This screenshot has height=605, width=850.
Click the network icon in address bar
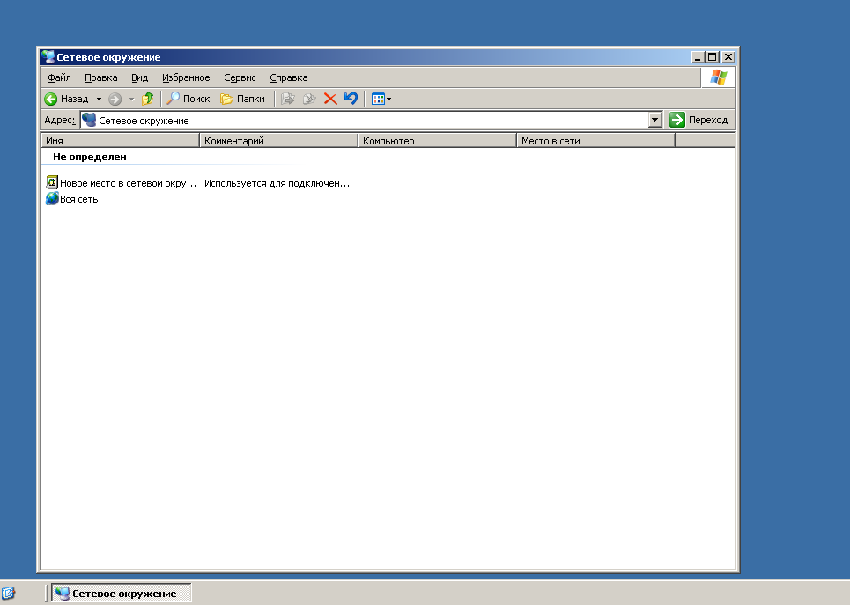89,120
